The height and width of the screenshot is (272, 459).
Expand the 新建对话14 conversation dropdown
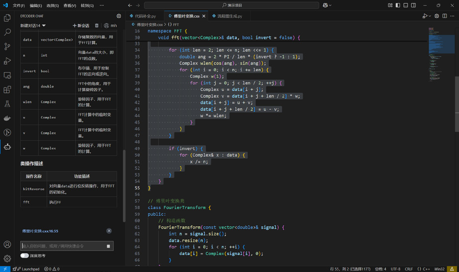pos(44,25)
